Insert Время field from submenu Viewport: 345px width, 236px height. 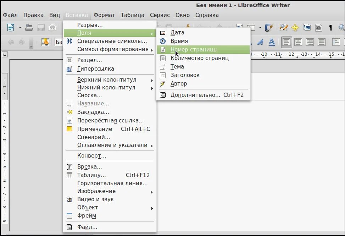point(203,41)
